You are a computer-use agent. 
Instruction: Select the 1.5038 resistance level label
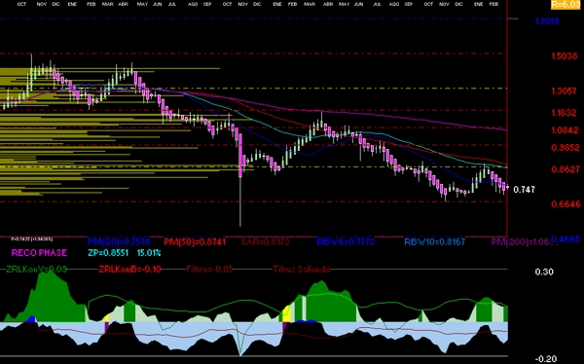pyautogui.click(x=565, y=55)
